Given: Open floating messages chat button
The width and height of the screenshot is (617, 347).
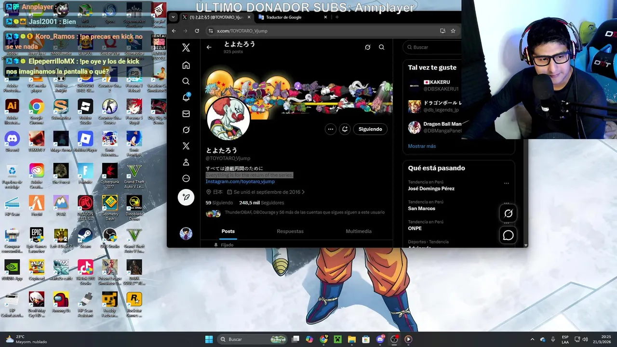Looking at the screenshot, I should point(508,235).
